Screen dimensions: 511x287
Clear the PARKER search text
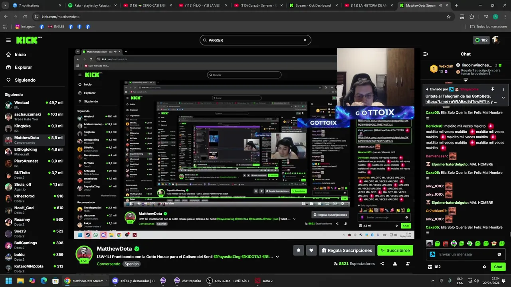pos(305,40)
